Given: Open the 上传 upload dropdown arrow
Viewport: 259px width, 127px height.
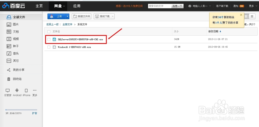Looking at the screenshot, I should click(x=67, y=16).
